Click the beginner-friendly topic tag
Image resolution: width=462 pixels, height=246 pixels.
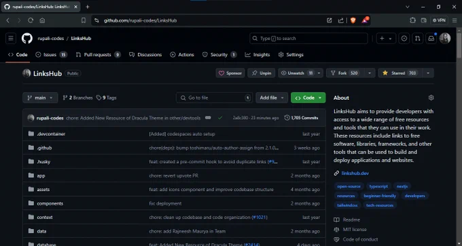click(x=380, y=196)
